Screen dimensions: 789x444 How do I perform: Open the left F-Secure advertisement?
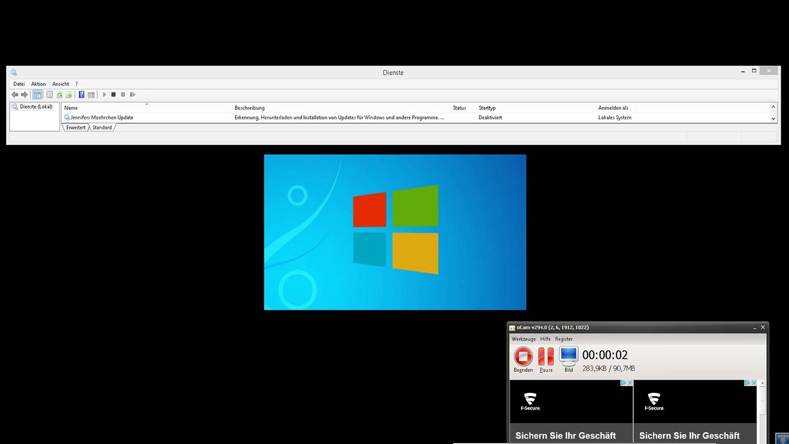pos(571,411)
